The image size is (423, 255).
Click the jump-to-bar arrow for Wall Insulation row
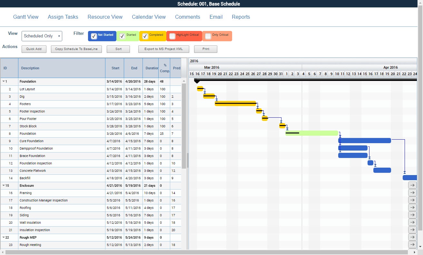click(412, 222)
